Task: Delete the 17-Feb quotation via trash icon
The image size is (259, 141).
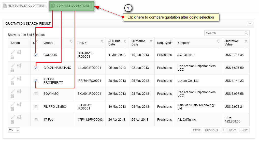Action: (x=12, y=122)
